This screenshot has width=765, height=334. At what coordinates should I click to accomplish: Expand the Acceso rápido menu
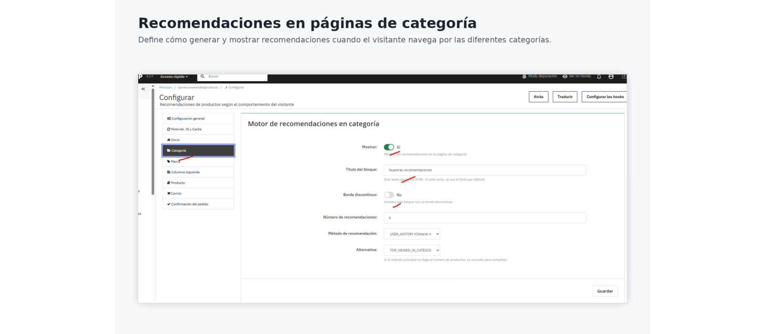point(174,76)
